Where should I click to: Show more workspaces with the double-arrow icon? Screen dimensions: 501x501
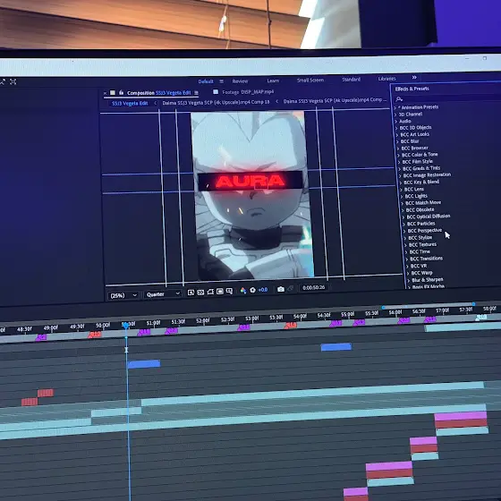point(414,77)
